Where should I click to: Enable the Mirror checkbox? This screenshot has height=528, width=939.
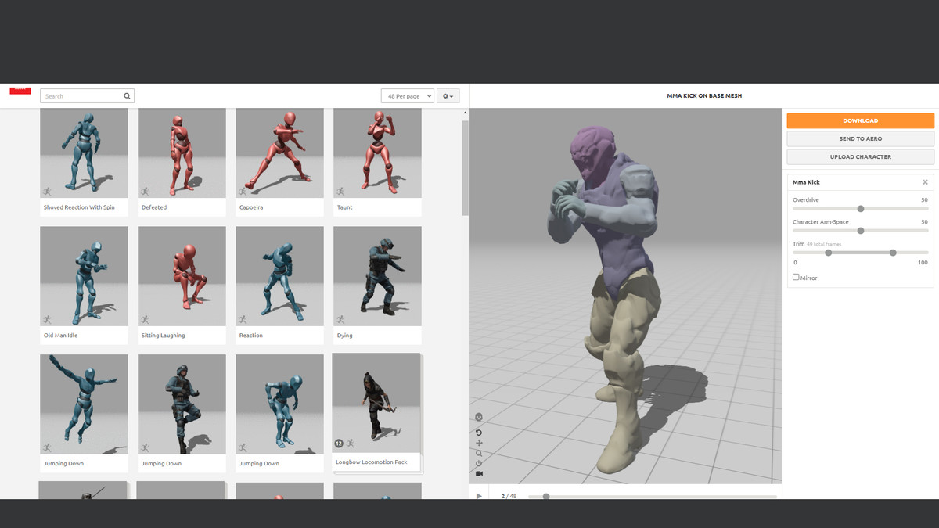pyautogui.click(x=796, y=277)
